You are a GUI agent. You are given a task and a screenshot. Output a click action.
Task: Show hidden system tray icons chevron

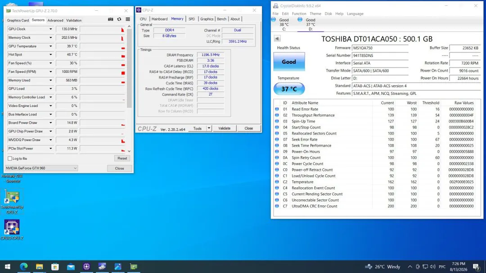tap(410, 267)
